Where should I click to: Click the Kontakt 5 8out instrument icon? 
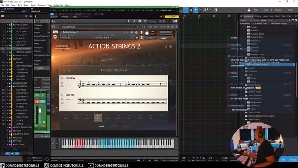(x=248, y=37)
